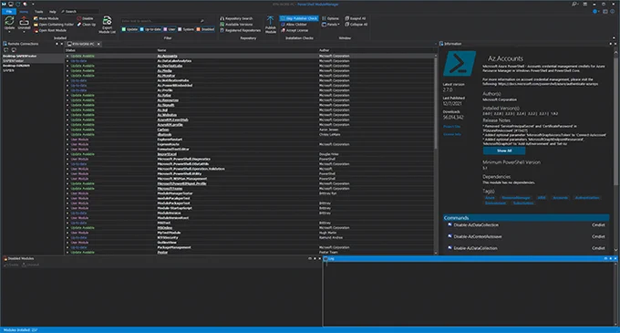
Task: Click the large PowerShell module logo
Action: (x=459, y=63)
